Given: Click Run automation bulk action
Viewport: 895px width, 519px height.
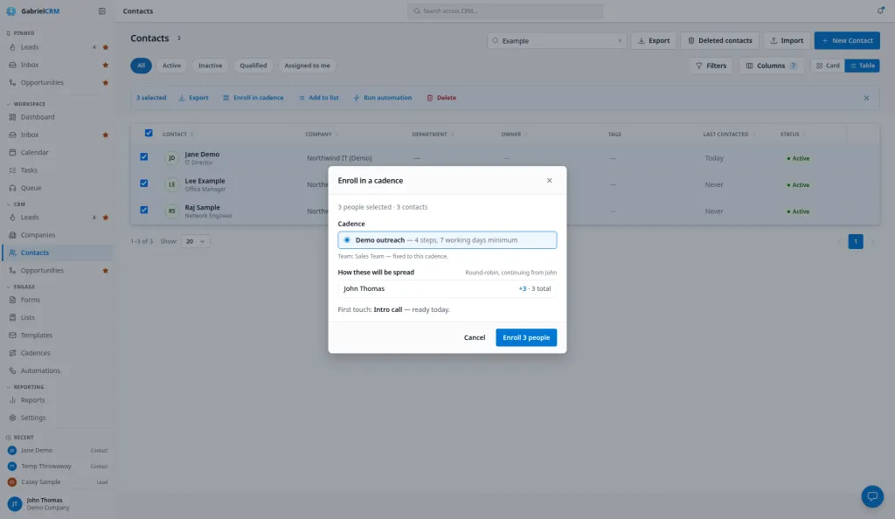Looking at the screenshot, I should [x=383, y=98].
